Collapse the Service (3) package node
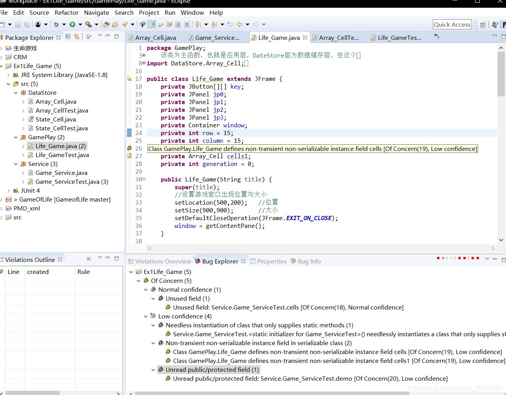 click(16, 164)
